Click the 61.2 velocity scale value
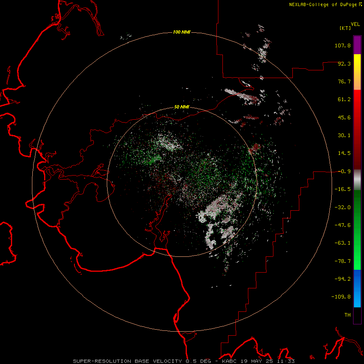Image resolution: width=364 pixels, height=364 pixels. coord(344,99)
